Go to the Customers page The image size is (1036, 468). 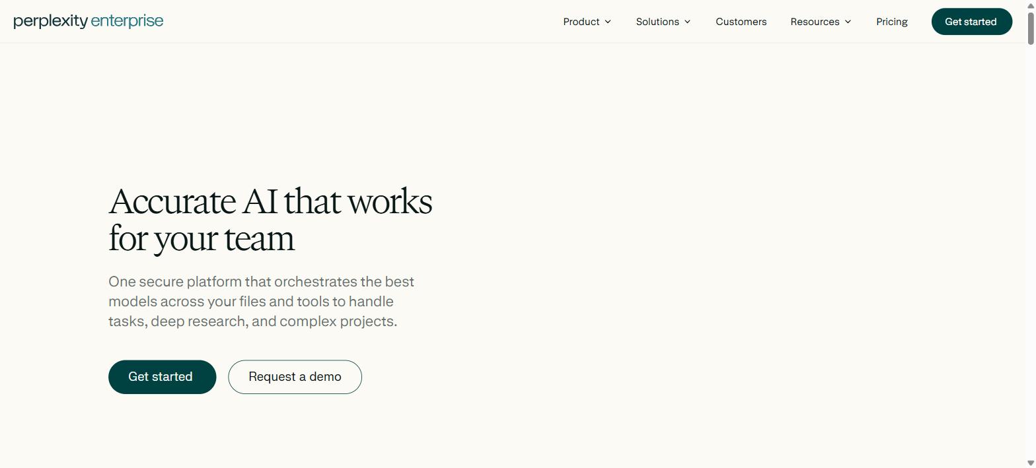tap(741, 22)
